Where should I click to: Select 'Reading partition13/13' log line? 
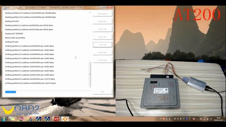(31, 17)
